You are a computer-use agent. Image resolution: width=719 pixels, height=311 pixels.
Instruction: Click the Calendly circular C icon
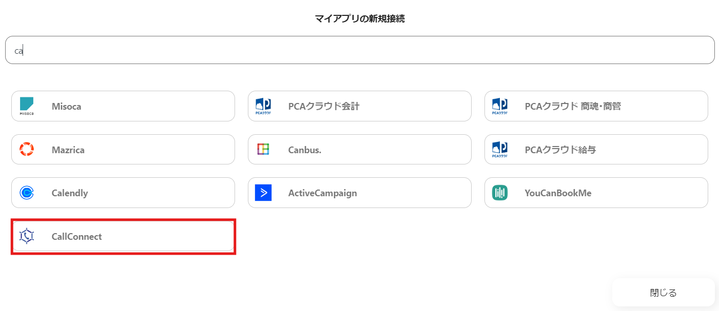coord(27,193)
